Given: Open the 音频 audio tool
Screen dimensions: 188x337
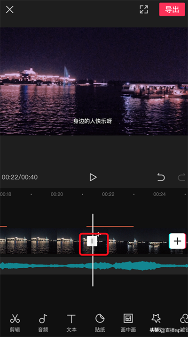Looking at the screenshot, I should click(43, 322).
